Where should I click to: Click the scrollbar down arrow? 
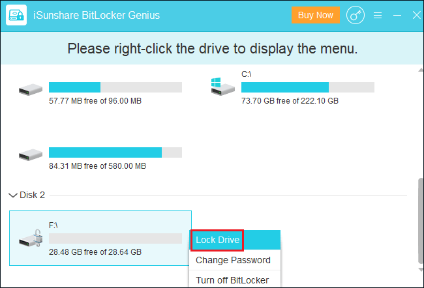421,269
